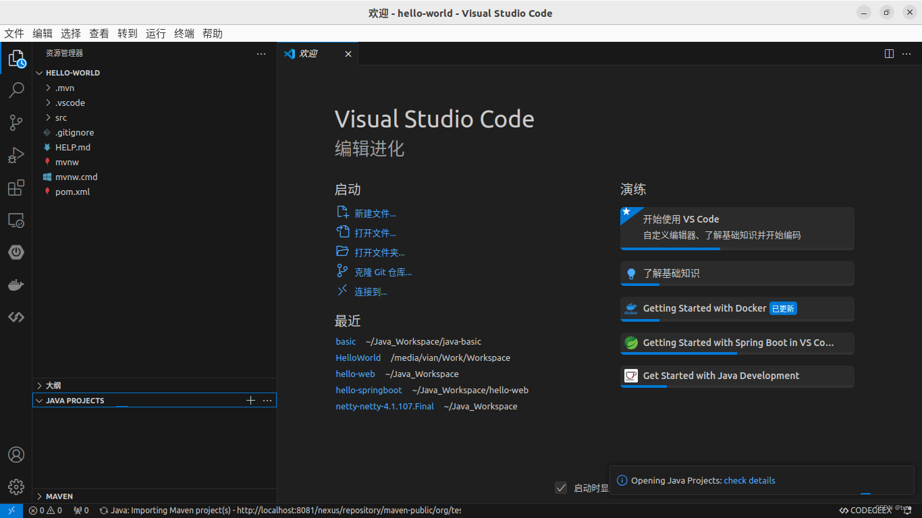Open the 文件 menu

(14, 34)
